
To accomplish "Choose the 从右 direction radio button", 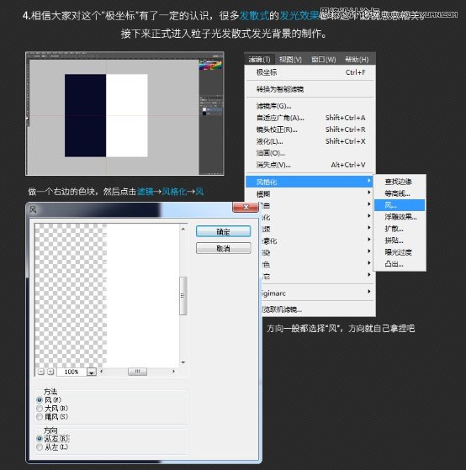I will coord(40,438).
